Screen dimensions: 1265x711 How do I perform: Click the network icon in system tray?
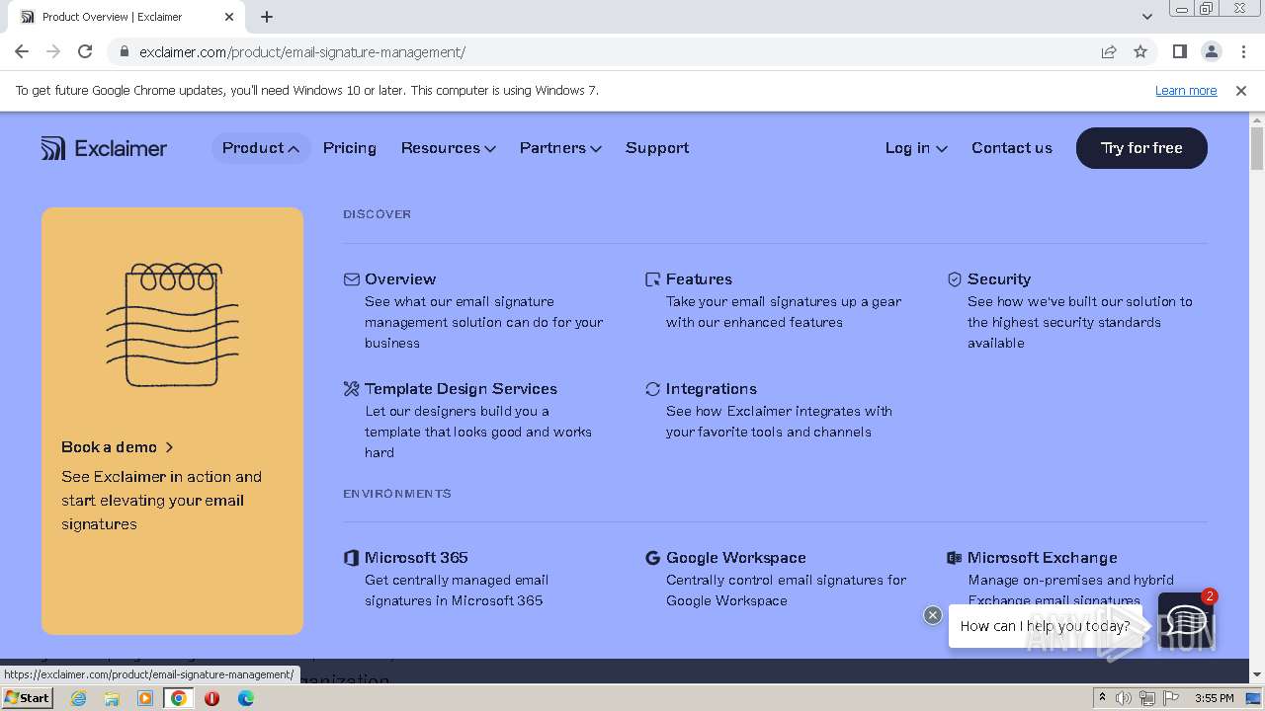click(1146, 698)
